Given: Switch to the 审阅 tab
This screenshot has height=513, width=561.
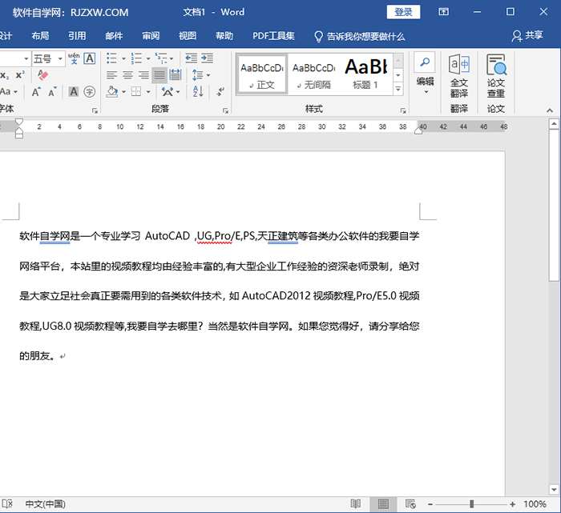Looking at the screenshot, I should coord(151,36).
